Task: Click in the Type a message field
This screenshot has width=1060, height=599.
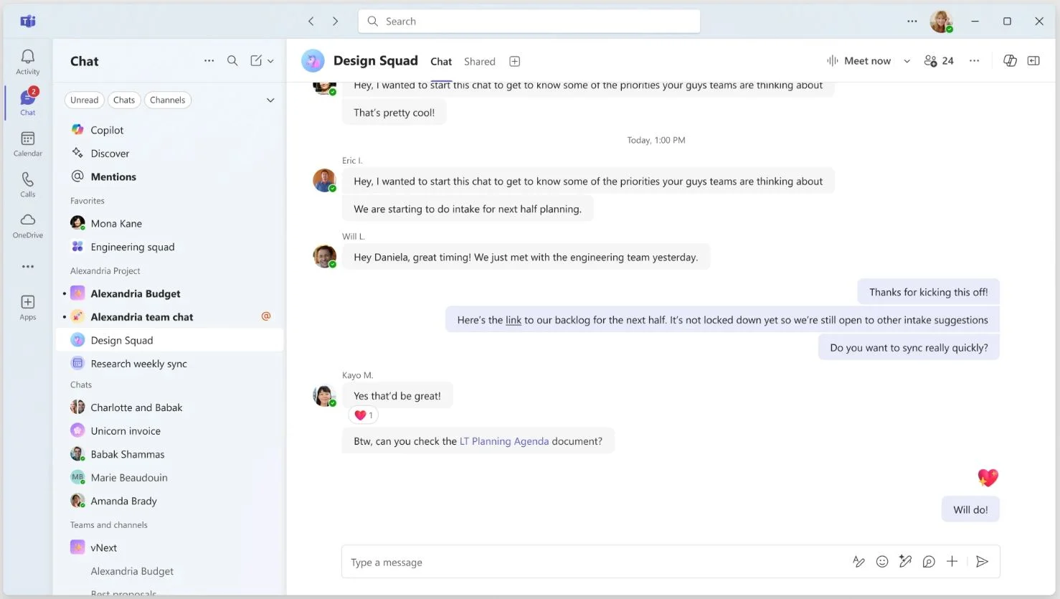Action: click(x=588, y=562)
